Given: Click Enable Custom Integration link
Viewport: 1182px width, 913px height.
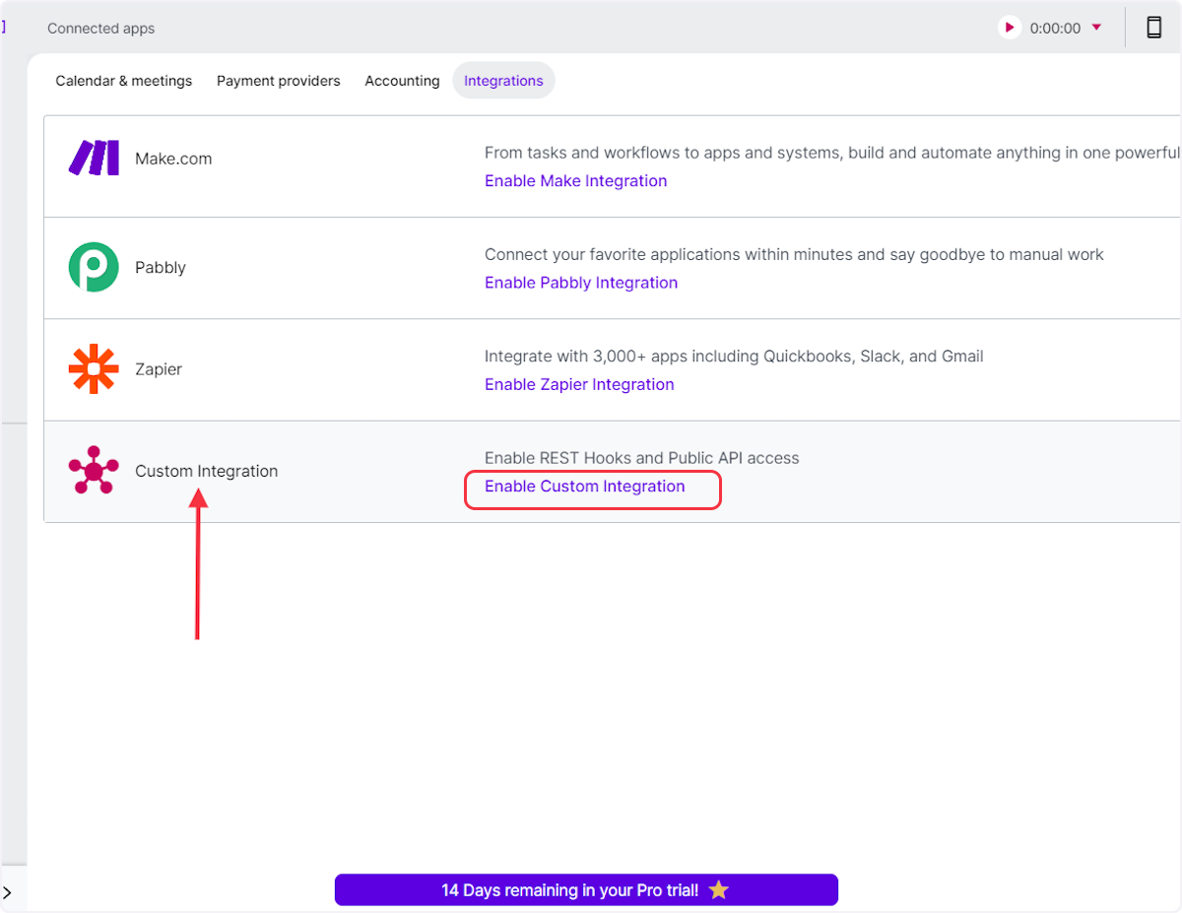Looking at the screenshot, I should (585, 487).
